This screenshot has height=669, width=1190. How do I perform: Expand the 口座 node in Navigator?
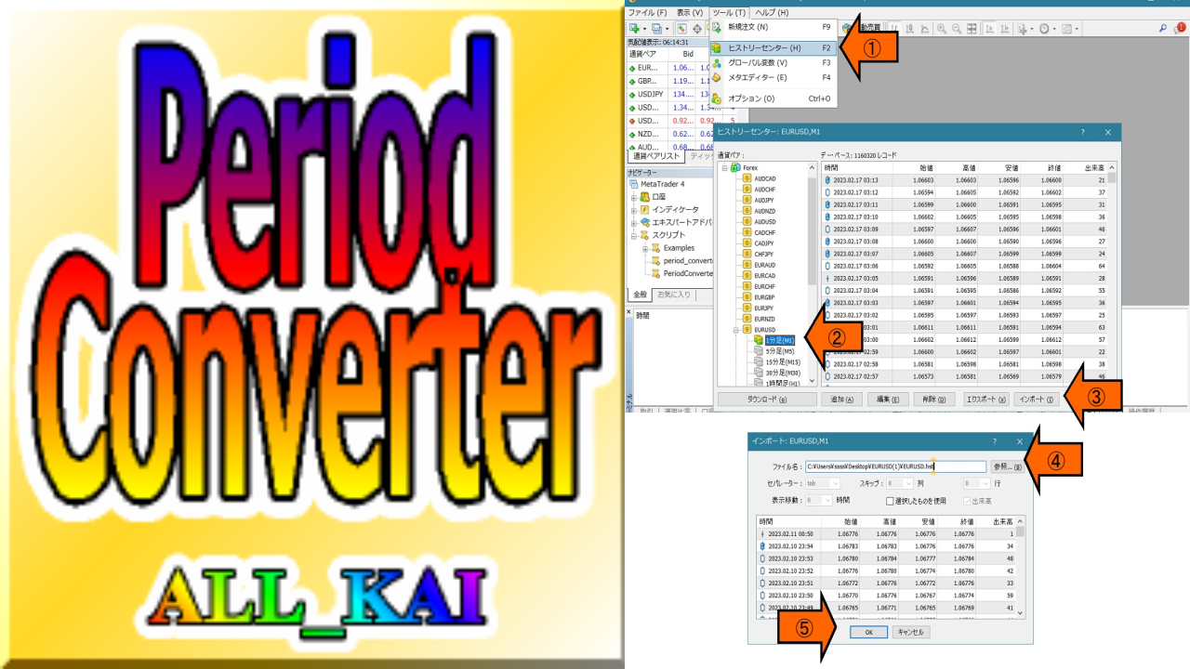[633, 197]
